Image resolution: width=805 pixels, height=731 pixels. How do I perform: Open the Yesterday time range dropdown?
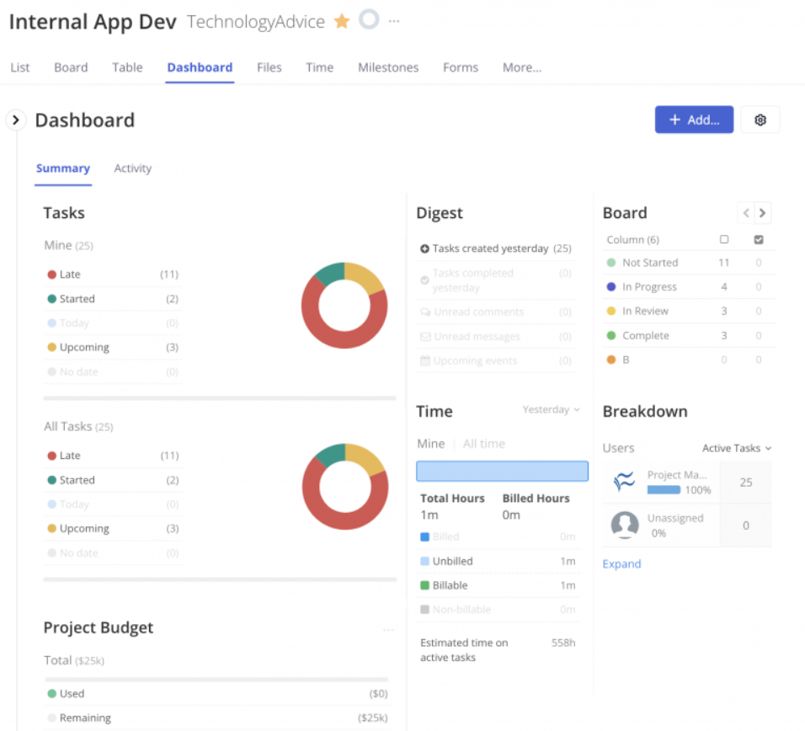click(551, 410)
